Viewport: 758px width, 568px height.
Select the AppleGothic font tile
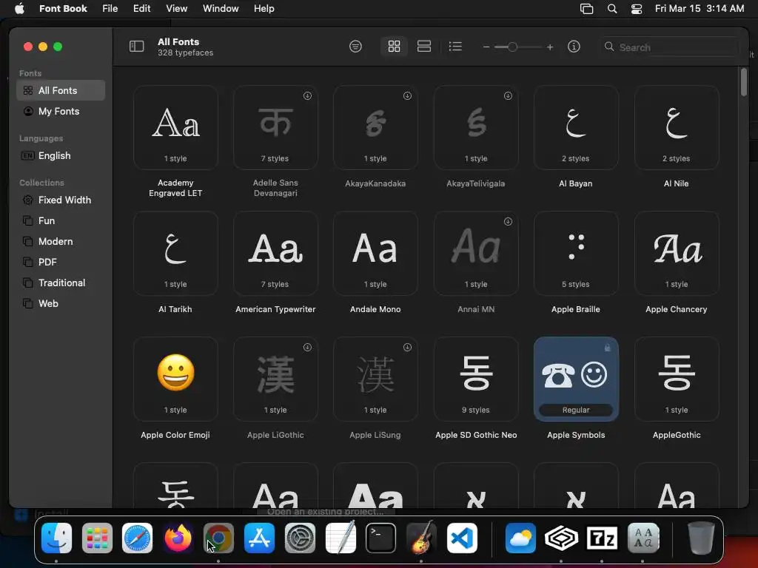[677, 379]
